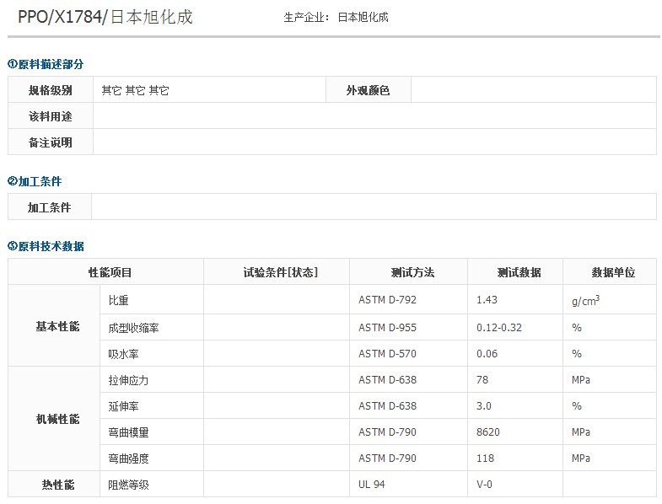Screen dimensions: 662x504
Task: Click the 8620 flexural modulus value
Action: (x=488, y=432)
